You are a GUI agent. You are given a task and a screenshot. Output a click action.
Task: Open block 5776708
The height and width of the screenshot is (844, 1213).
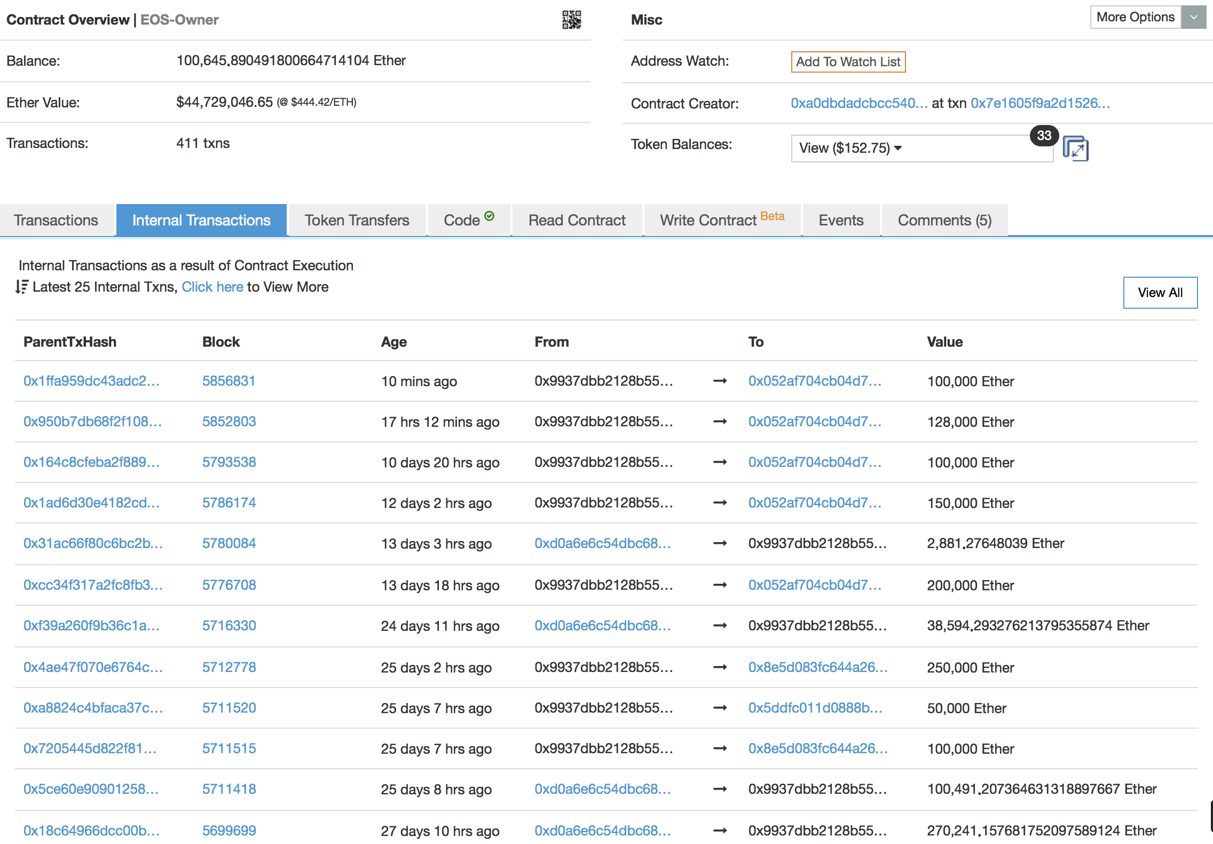(229, 585)
